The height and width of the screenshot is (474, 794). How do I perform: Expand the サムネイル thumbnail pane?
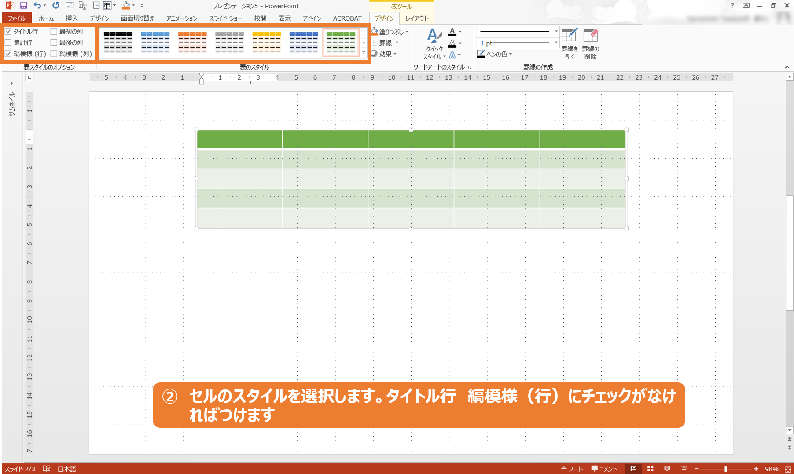(x=11, y=83)
